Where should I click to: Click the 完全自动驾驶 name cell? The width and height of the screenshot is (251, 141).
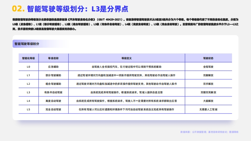click(x=53, y=109)
